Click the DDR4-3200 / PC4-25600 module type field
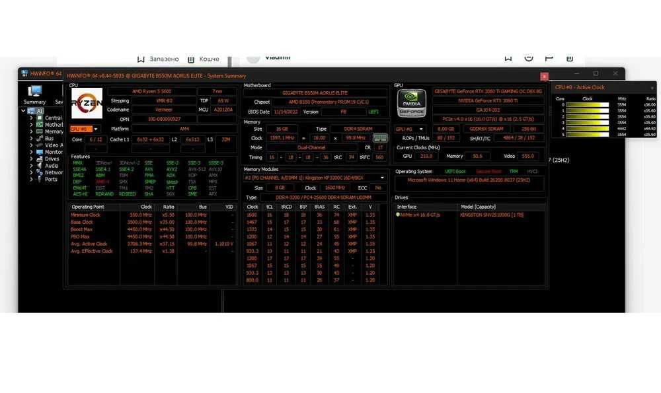Viewport: 661px width, 393px height. click(x=323, y=197)
